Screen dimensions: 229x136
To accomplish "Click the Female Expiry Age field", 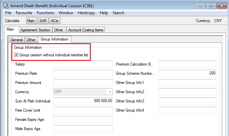I will tap(83, 120).
